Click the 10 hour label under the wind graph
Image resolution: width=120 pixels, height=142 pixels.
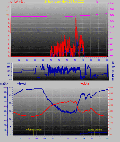[x=51, y=60]
